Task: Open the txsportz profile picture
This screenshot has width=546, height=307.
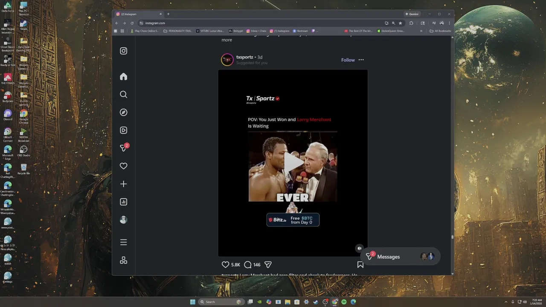Action: point(227,60)
